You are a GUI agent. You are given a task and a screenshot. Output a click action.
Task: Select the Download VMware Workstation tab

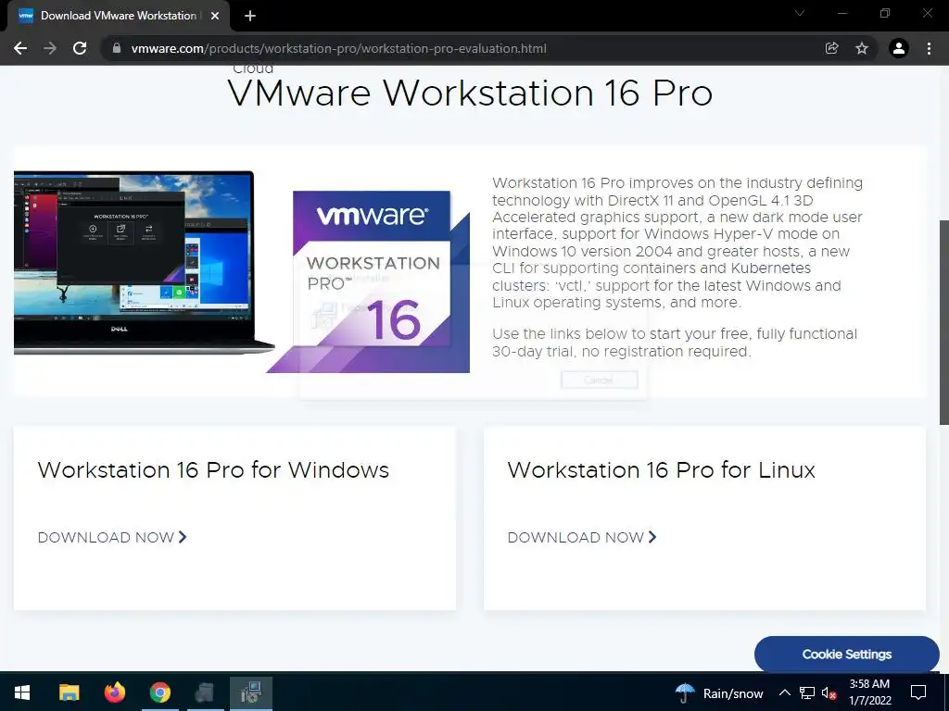pos(118,16)
